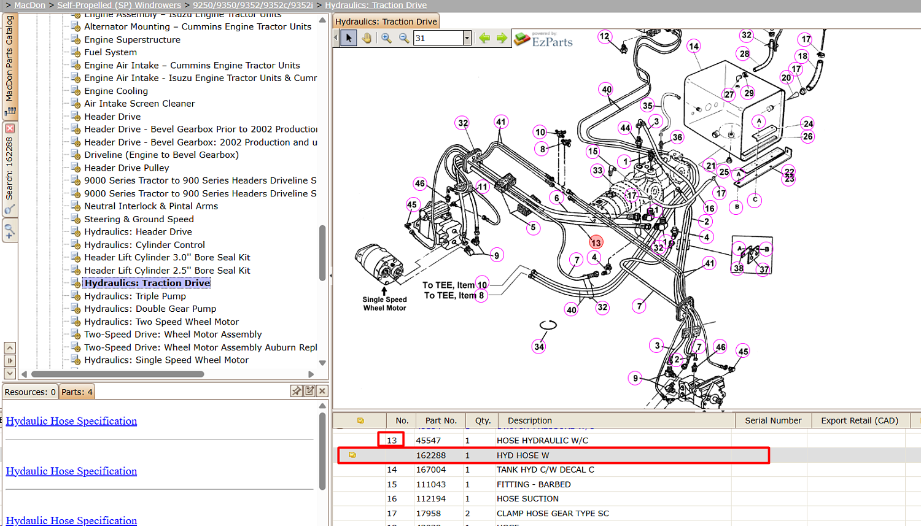This screenshot has width=921, height=526.
Task: Open the new search magnifier side tab
Action: click(10, 231)
